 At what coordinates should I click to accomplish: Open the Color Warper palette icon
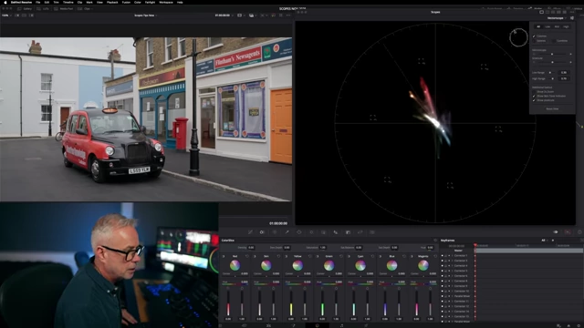tap(275, 232)
